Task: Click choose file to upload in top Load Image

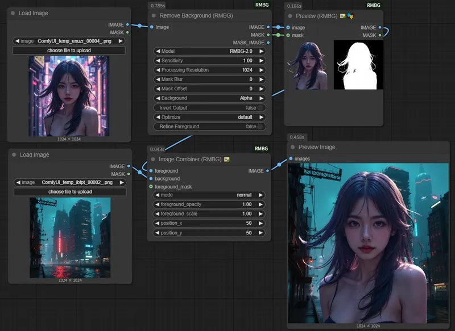Action: coord(69,51)
